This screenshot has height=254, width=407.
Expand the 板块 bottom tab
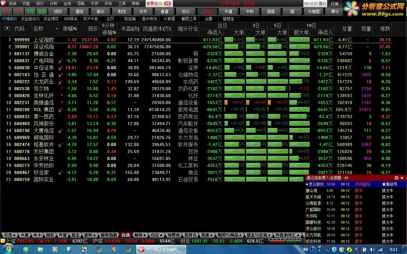click(x=140, y=235)
